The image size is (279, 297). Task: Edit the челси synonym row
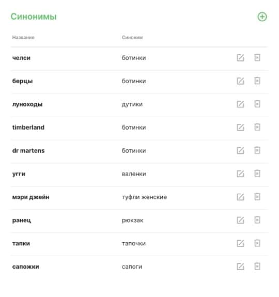[240, 58]
